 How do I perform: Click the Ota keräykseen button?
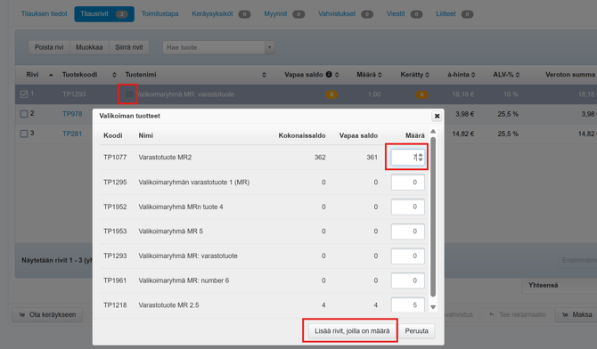pos(47,315)
